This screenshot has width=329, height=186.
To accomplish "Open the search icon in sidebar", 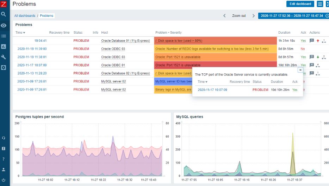I will pos(4,14).
